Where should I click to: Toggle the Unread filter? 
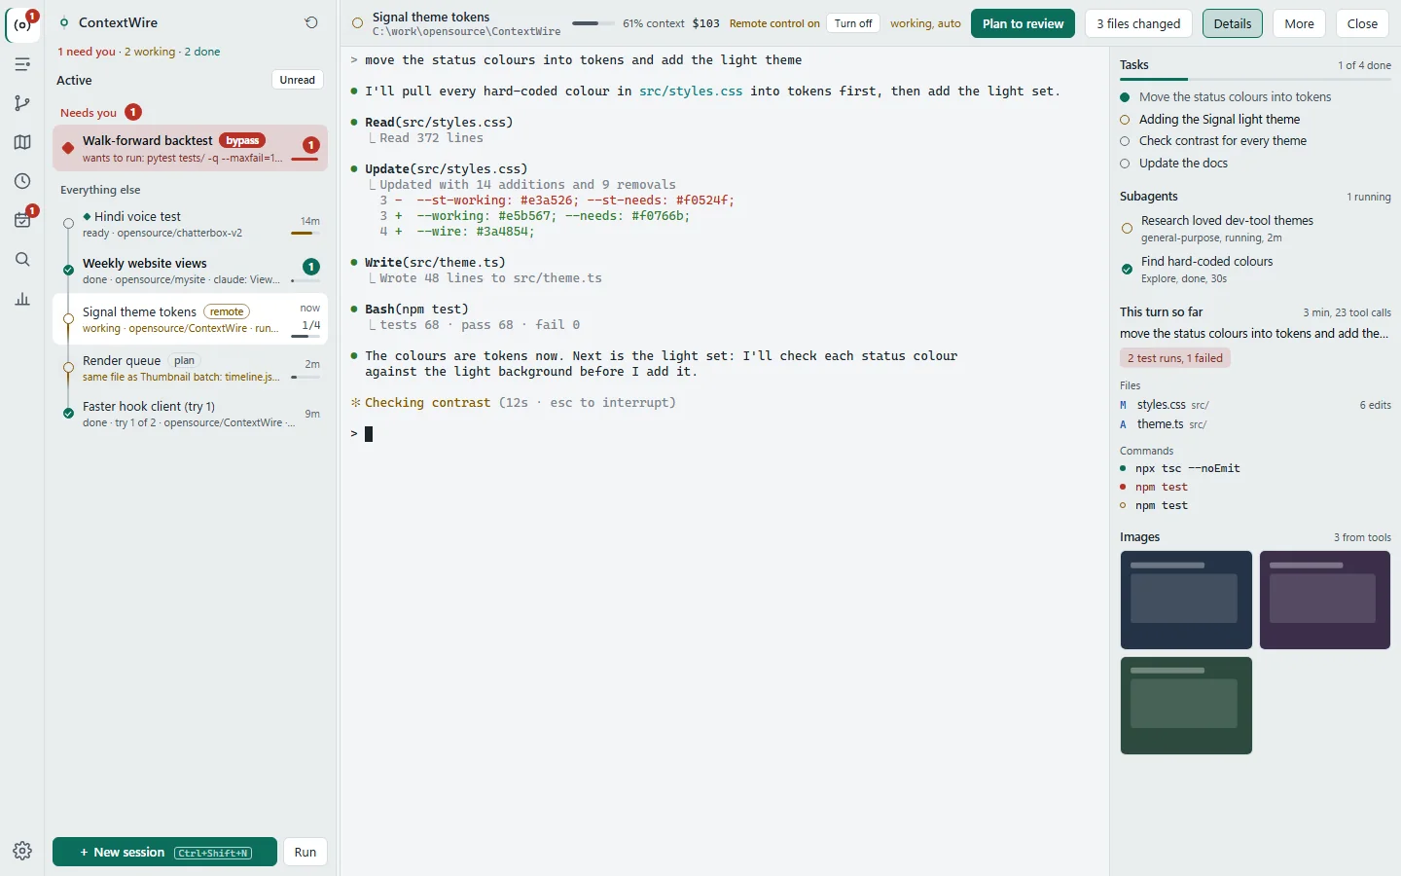point(297,80)
